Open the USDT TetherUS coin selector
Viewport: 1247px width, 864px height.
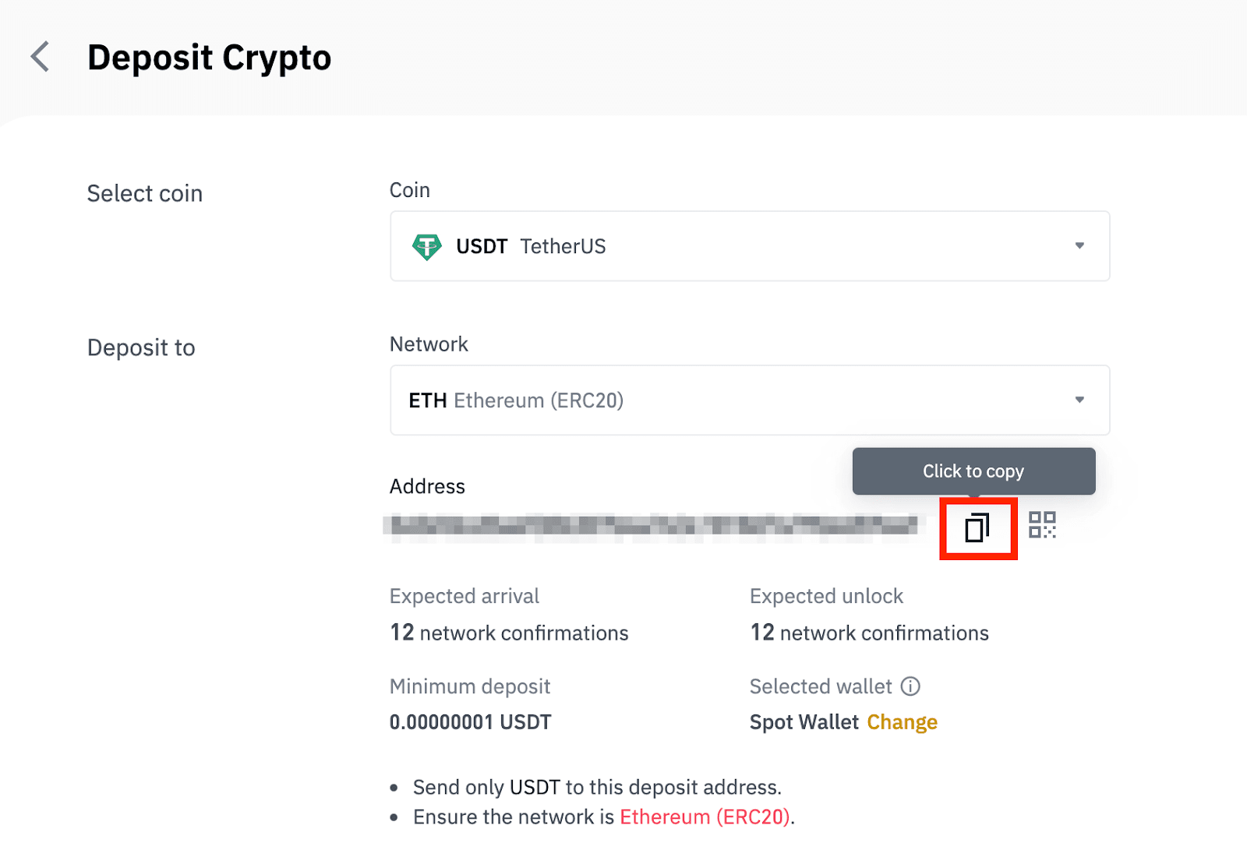(748, 246)
